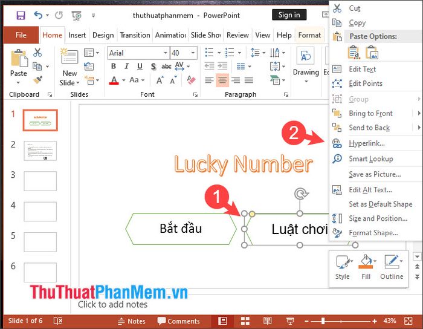Image resolution: width=423 pixels, height=329 pixels.
Task: Switch to Reading View in status bar
Action: click(268, 321)
